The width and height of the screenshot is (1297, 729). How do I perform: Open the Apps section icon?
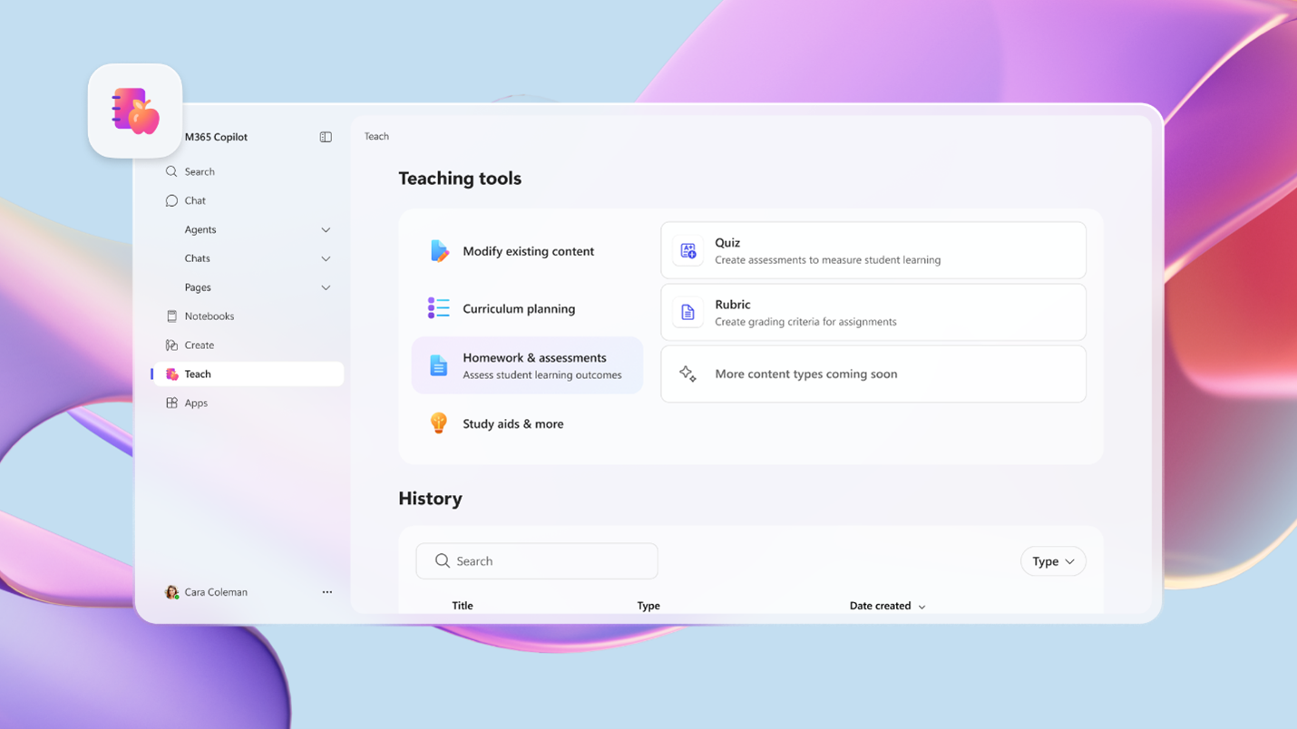(172, 403)
